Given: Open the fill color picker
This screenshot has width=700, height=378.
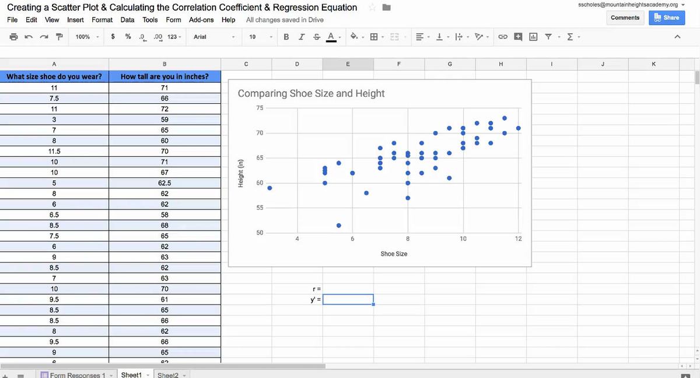Looking at the screenshot, I should 354,37.
